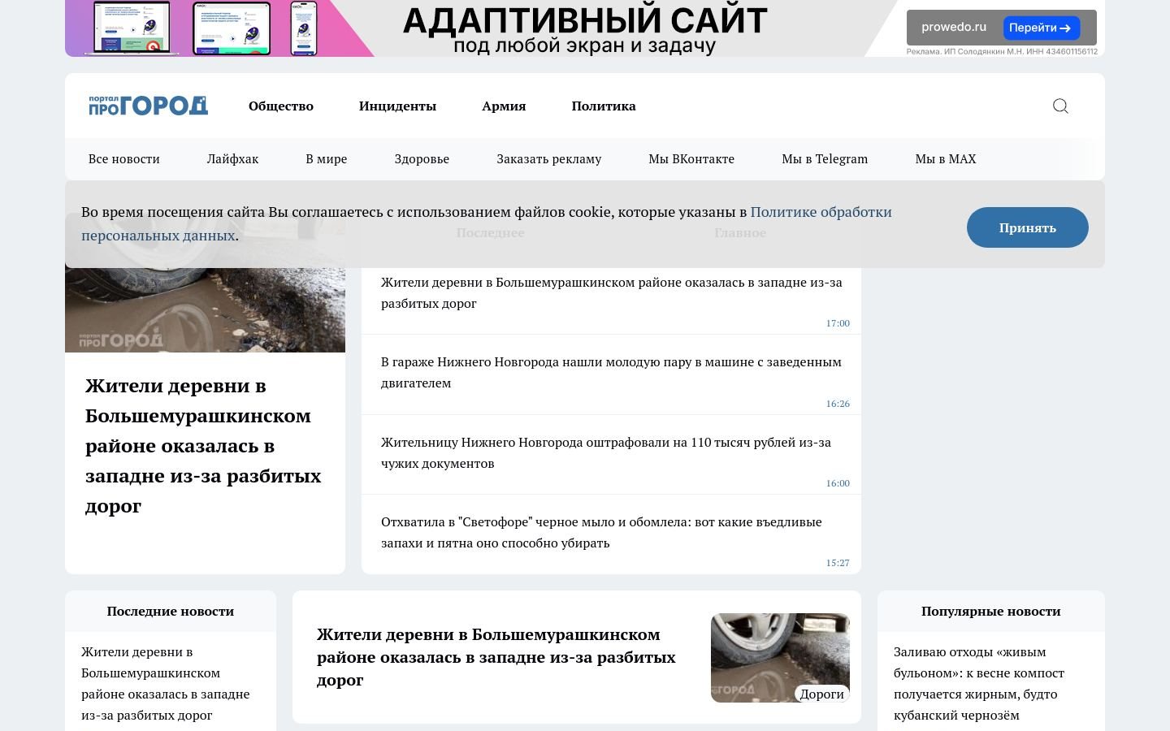Click the 16:26 timestamp in the news list
This screenshot has width=1170, height=731.
pos(838,404)
